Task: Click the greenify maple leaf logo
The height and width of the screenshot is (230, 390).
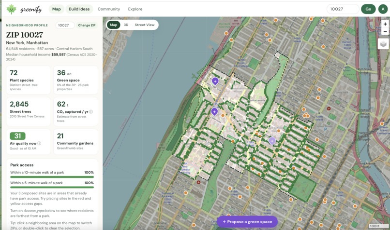Action: 11,9
